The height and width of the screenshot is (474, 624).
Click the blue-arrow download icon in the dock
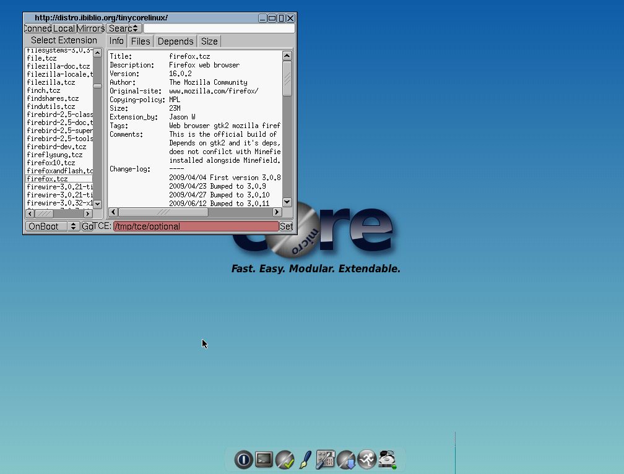pos(346,460)
